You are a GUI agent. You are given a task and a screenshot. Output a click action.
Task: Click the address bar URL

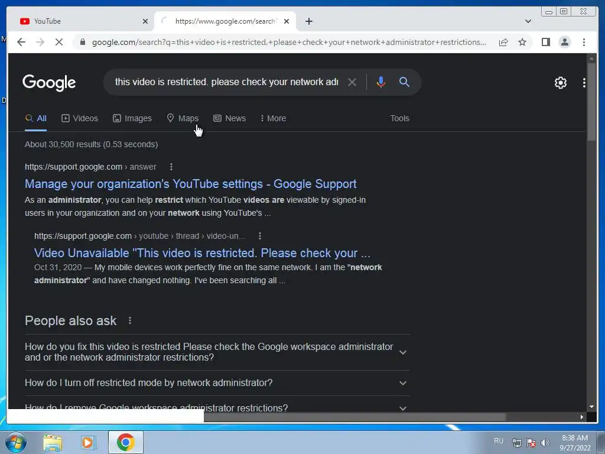click(288, 42)
